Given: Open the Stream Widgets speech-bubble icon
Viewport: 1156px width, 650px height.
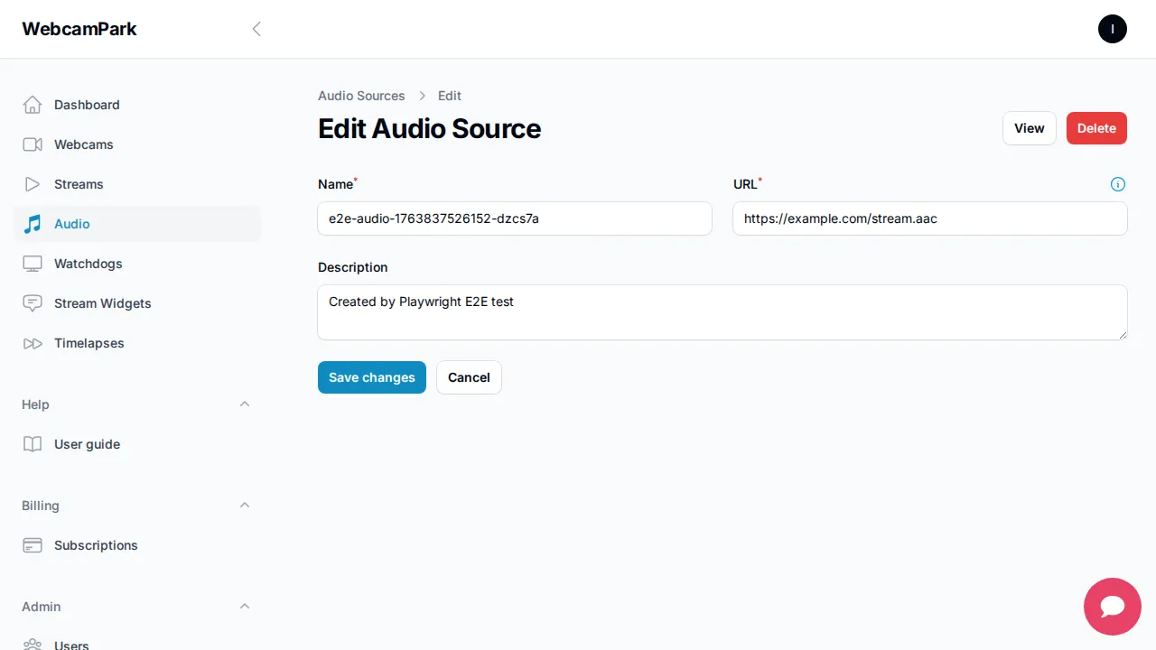Looking at the screenshot, I should [x=33, y=303].
